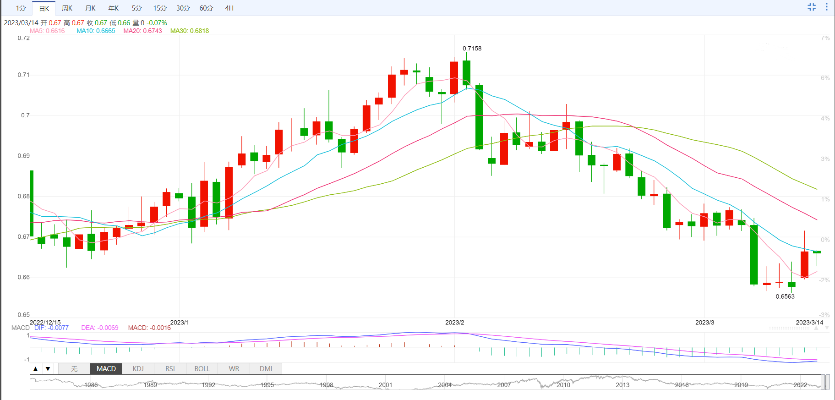
Task: Show BOLL bands indicator
Action: 202,369
